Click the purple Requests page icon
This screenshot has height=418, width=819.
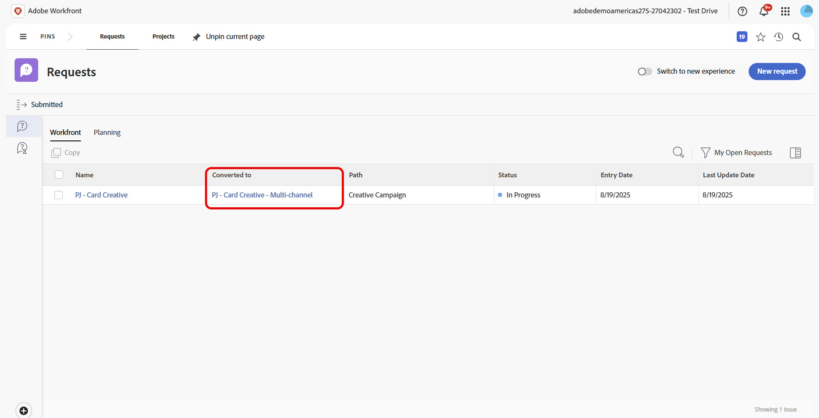pyautogui.click(x=26, y=70)
